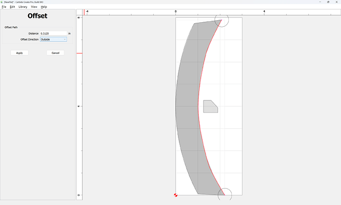Open the Library menu
This screenshot has width=341, height=205.
23,7
